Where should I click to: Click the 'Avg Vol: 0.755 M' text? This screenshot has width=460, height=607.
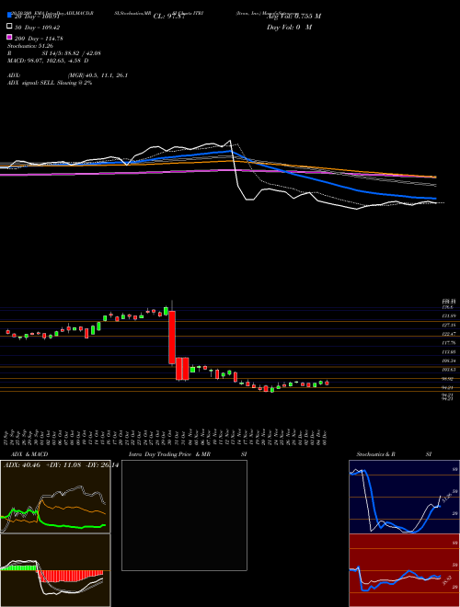[x=293, y=17]
